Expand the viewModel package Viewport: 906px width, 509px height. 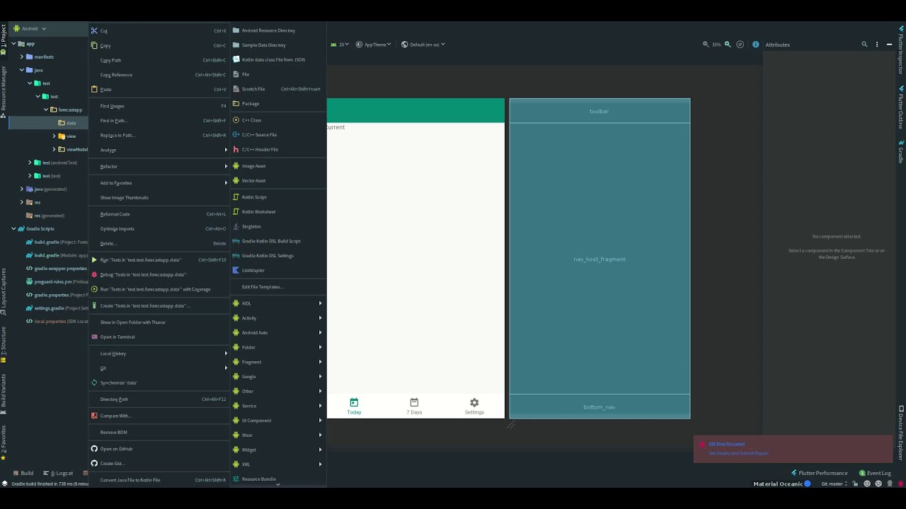pyautogui.click(x=54, y=149)
